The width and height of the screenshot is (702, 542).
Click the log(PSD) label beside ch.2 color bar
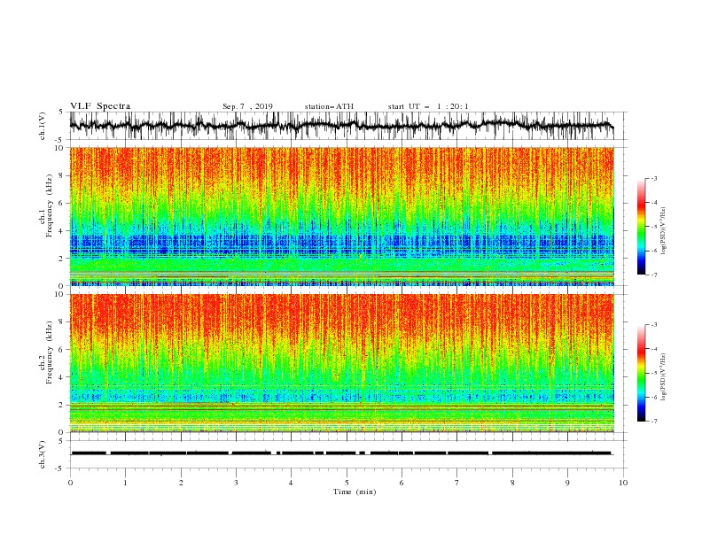coord(664,377)
